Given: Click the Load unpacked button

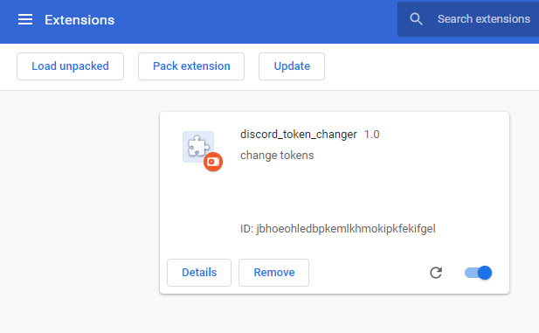Looking at the screenshot, I should coord(70,66).
